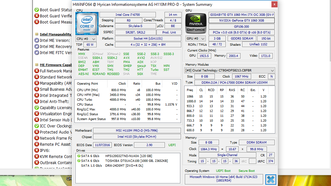Click the NVIDIA GeForce logo
This screenshot has width=331, height=186.
pos(196,23)
